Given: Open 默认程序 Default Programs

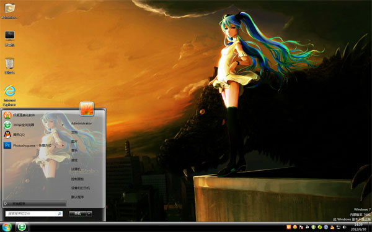Looking at the screenshot, I should (77, 197).
